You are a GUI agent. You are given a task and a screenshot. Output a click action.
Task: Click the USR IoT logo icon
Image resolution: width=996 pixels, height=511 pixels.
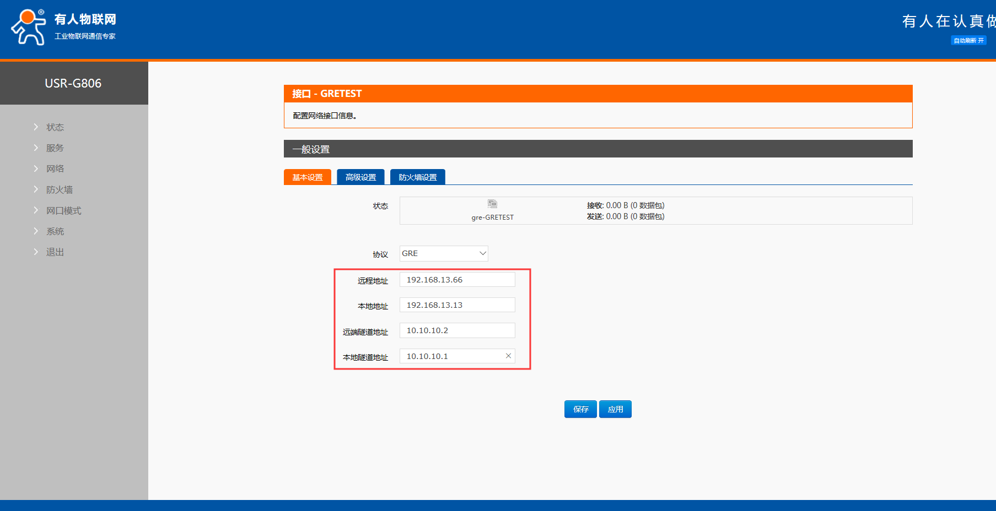point(29,27)
